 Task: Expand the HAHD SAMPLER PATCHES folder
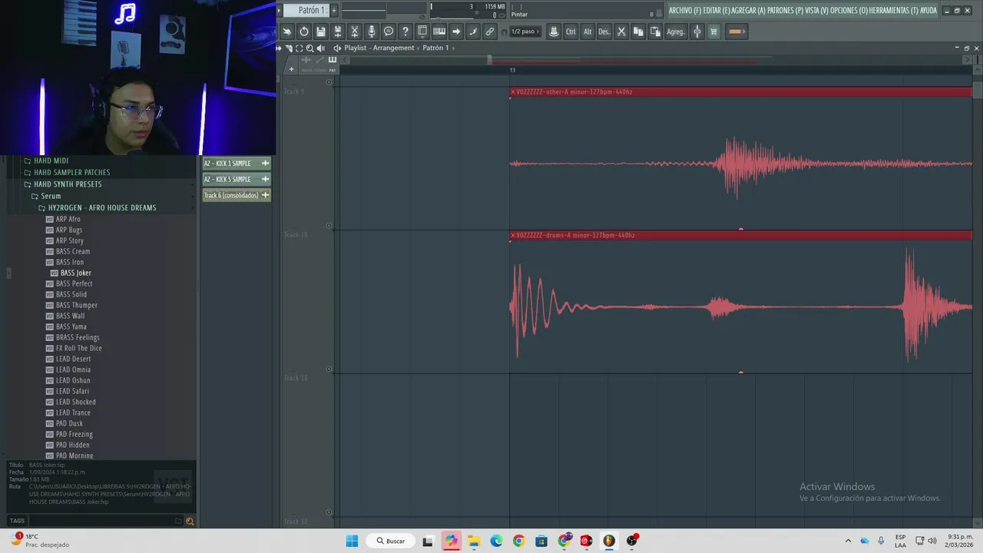click(x=71, y=172)
